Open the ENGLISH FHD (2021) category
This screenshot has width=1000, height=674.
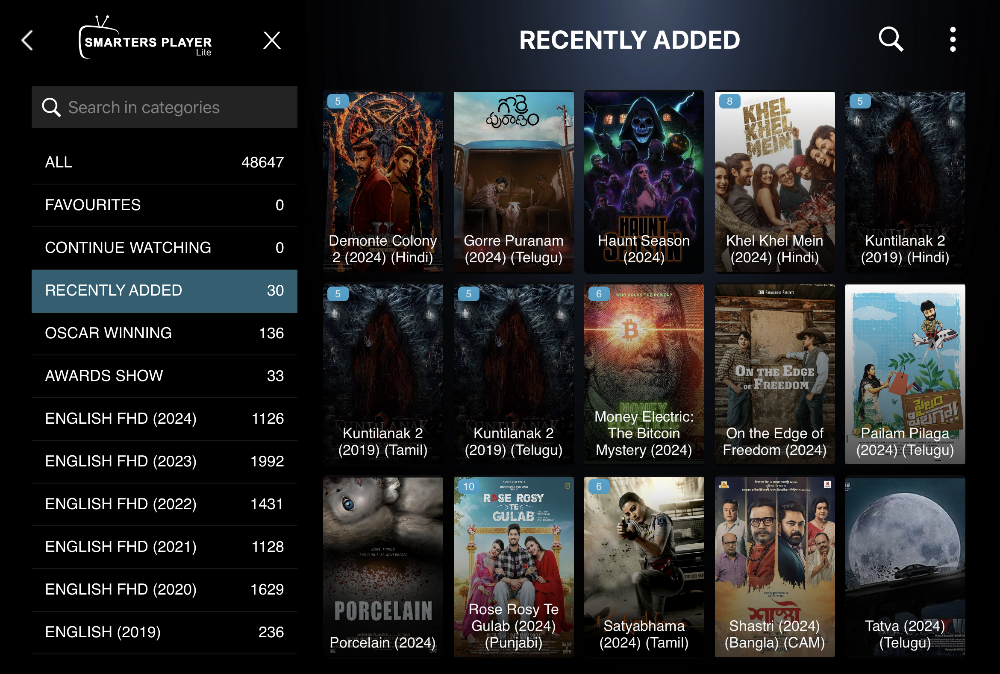point(164,547)
